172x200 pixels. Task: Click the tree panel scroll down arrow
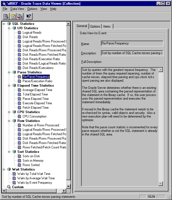tap(68, 186)
